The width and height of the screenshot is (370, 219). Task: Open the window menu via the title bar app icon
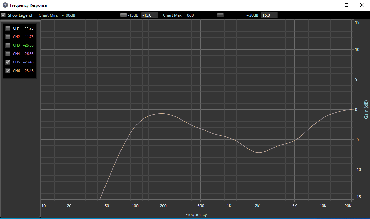(5, 5)
